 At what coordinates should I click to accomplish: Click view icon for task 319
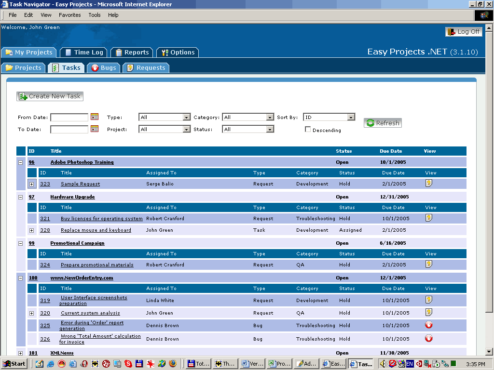click(428, 300)
